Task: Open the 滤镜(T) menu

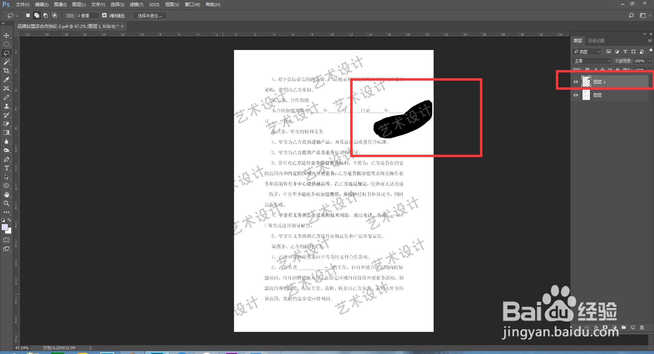Action: pyautogui.click(x=136, y=4)
